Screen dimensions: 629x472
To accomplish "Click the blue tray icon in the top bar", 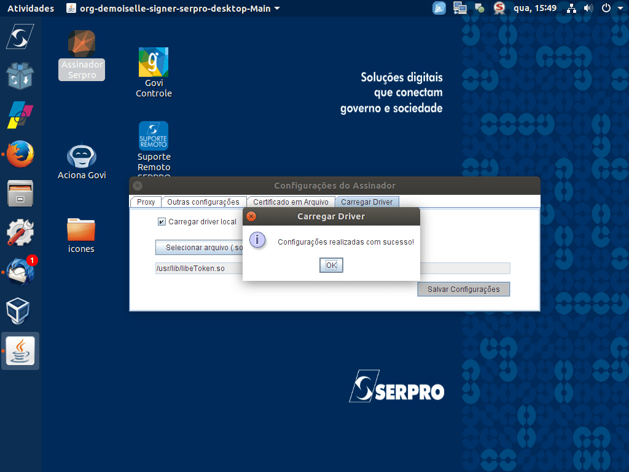I will pyautogui.click(x=439, y=8).
